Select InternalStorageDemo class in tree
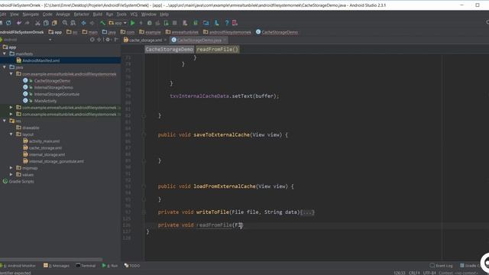489x275 pixels. 53,87
